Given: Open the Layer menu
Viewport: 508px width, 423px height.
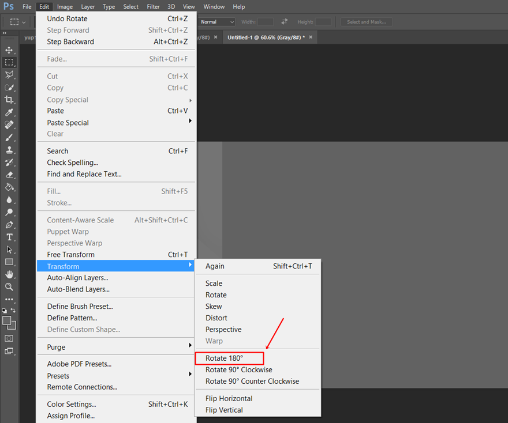Looking at the screenshot, I should point(88,6).
